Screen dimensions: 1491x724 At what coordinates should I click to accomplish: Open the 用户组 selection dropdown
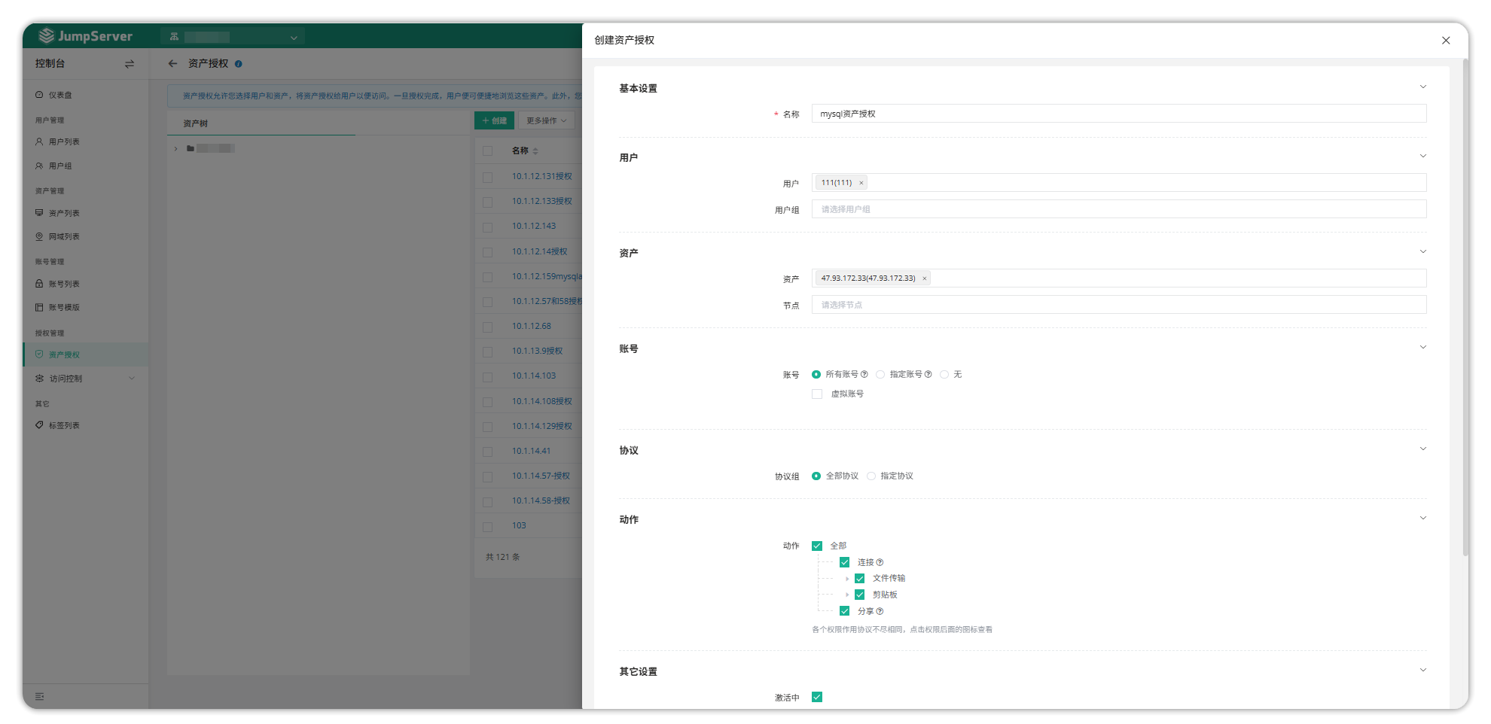(1118, 209)
